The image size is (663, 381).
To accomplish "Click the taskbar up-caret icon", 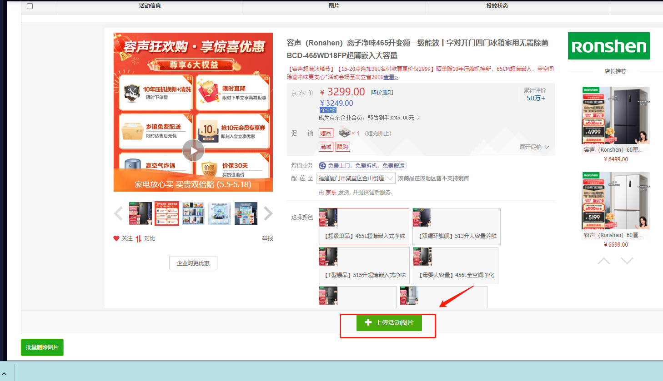I will tap(5, 374).
